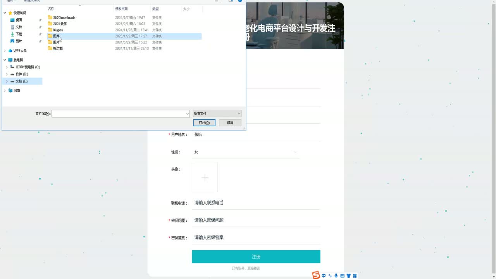This screenshot has width=496, height=279.
Task: Click the 网络 network icon
Action: pyautogui.click(x=10, y=91)
